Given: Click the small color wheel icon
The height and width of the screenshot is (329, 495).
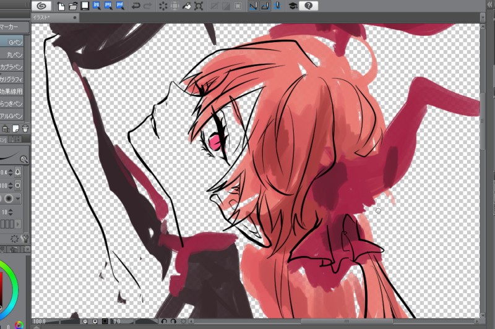Looking at the screenshot, I should pos(19,325).
